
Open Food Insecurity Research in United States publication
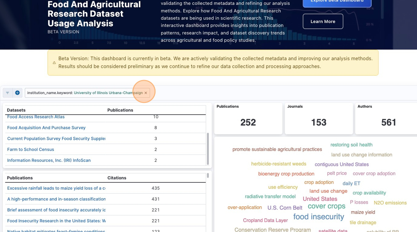click(x=56, y=221)
